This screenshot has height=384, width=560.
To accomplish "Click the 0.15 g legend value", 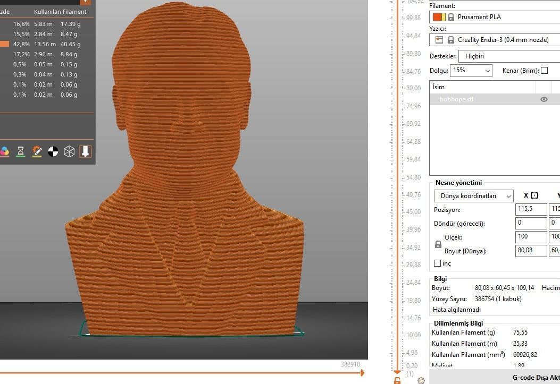I will [x=69, y=64].
